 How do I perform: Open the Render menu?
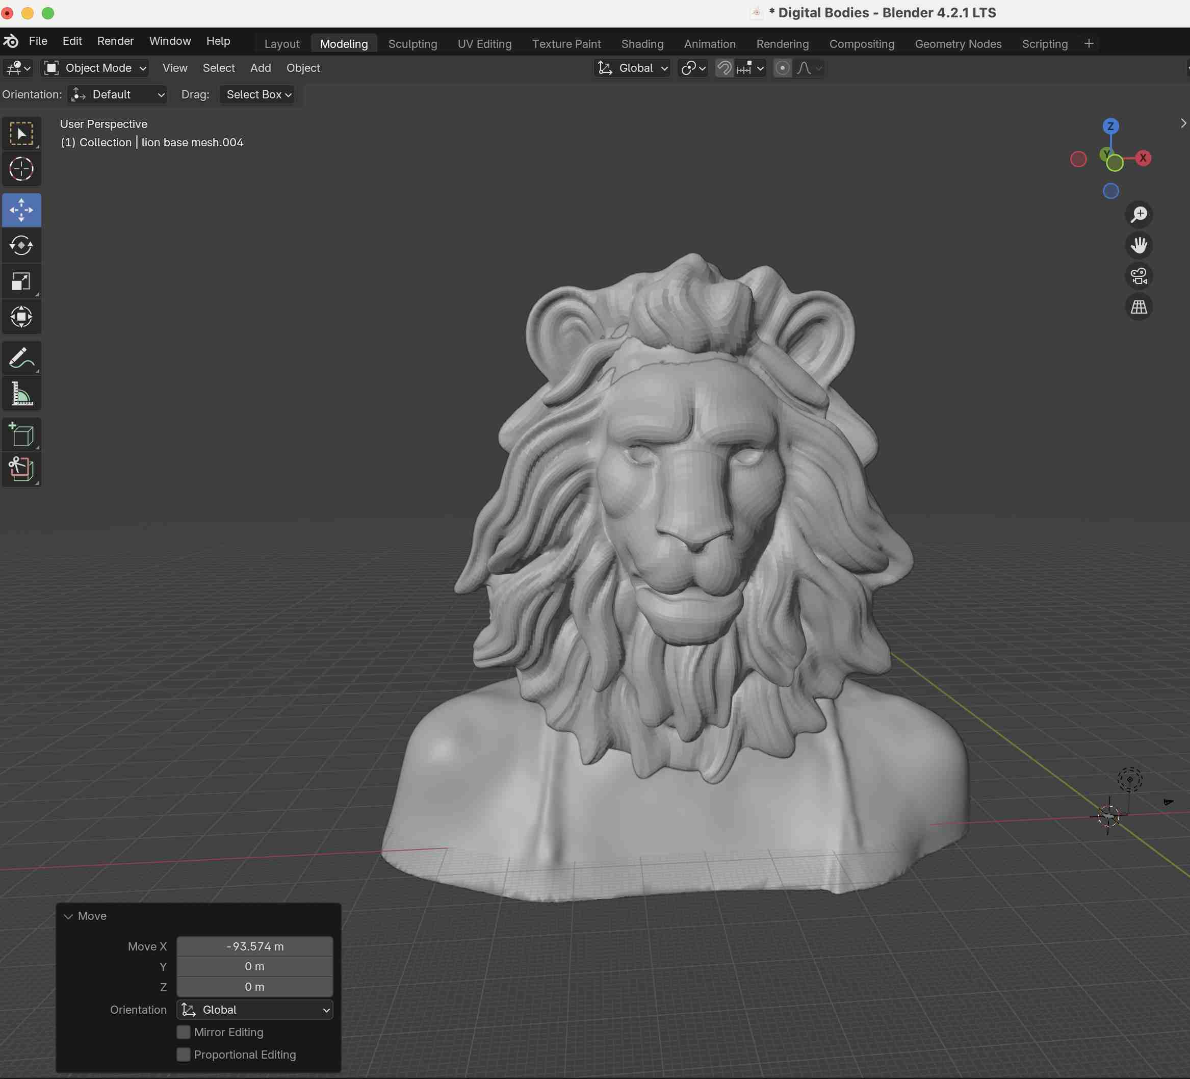click(x=115, y=41)
